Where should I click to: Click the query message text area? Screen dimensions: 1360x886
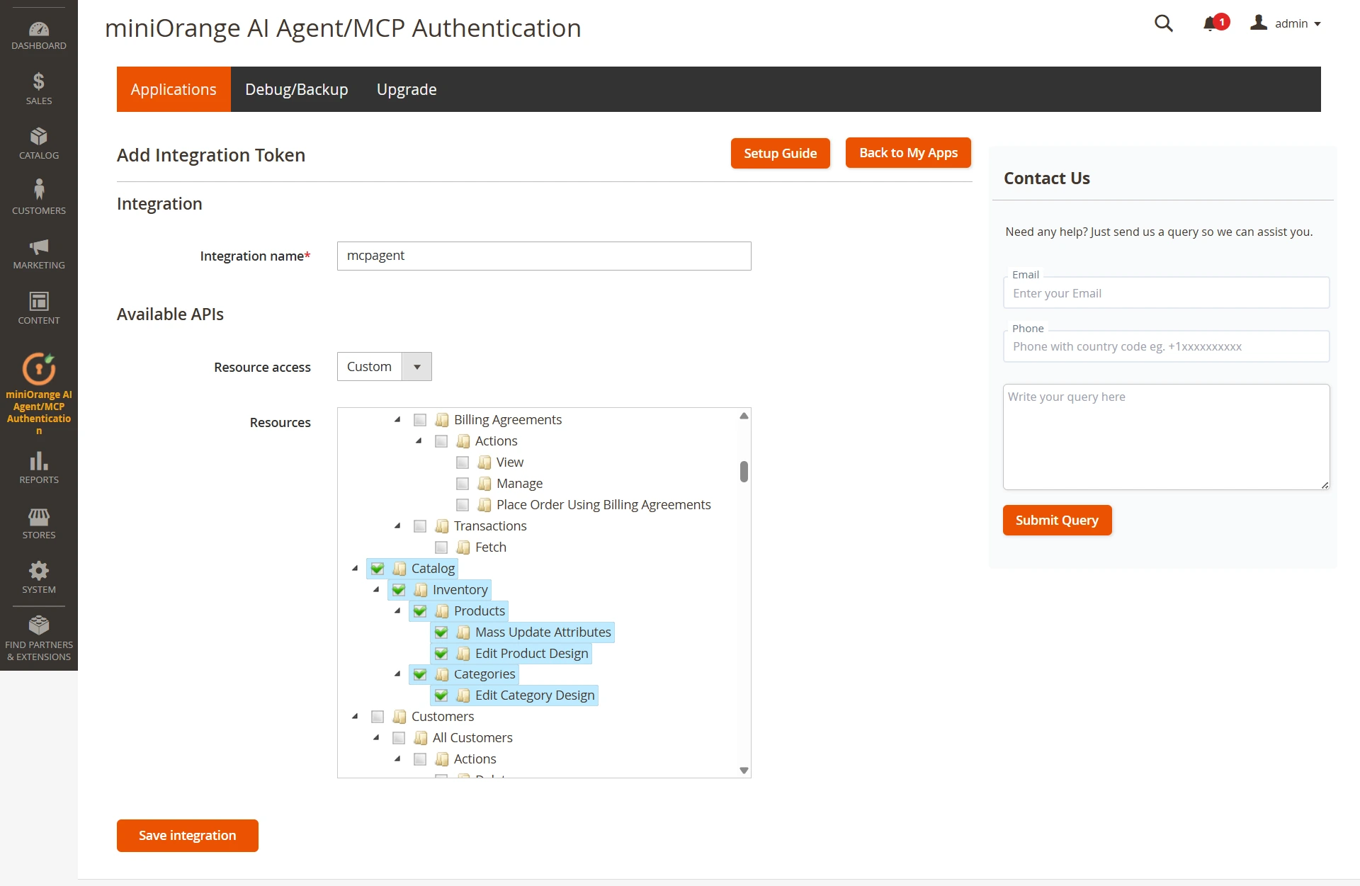coord(1166,437)
